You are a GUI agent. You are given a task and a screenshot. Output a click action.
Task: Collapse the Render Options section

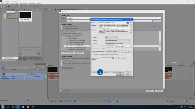point(60,56)
